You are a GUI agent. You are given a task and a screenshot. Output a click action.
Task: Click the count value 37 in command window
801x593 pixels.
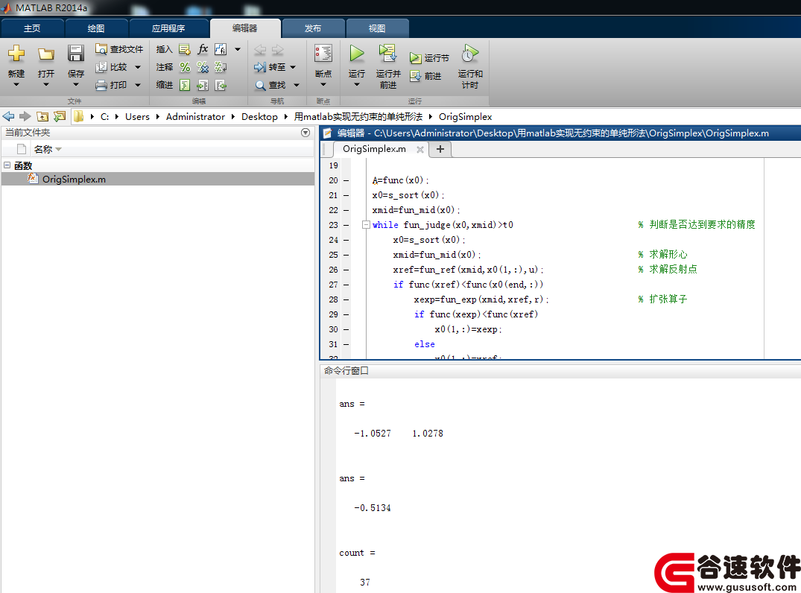tap(365, 583)
